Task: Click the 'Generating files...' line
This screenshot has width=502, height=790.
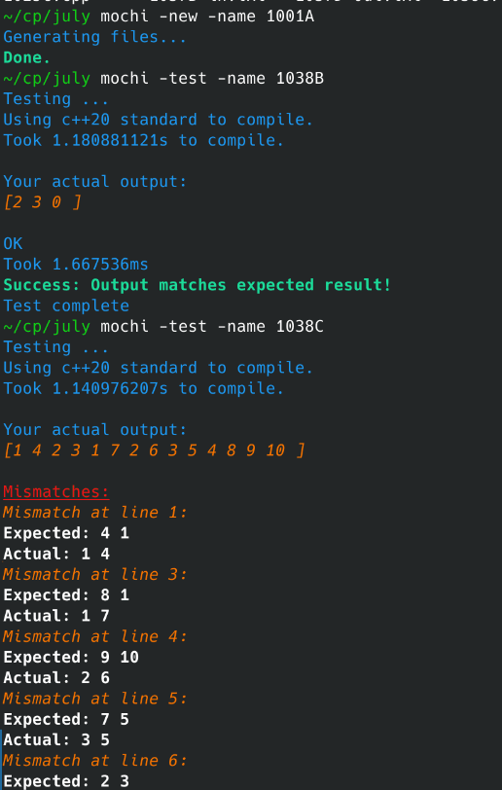Action: coord(94,37)
